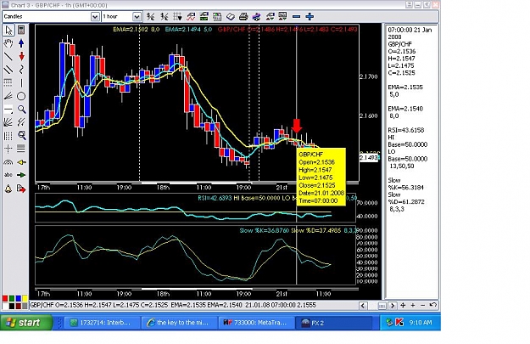This screenshot has height=344, width=530.
Task: Click the 2.1493 current price label
Action: coord(368,158)
